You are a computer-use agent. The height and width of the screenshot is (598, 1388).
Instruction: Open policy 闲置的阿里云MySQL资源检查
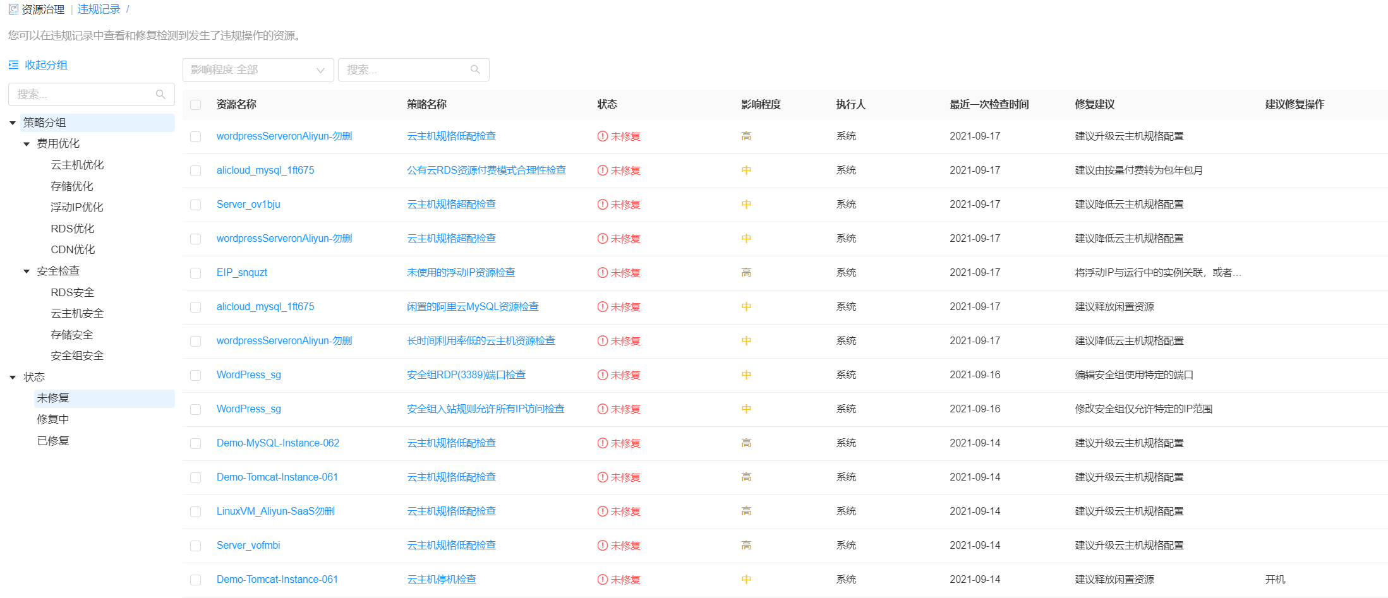click(473, 307)
